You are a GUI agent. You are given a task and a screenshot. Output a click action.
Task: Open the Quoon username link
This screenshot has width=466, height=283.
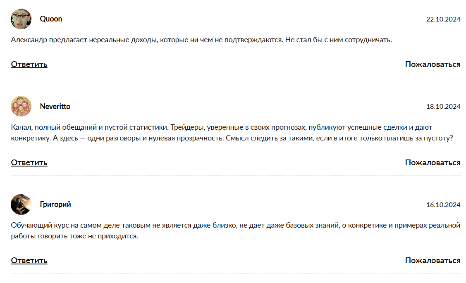(x=51, y=19)
